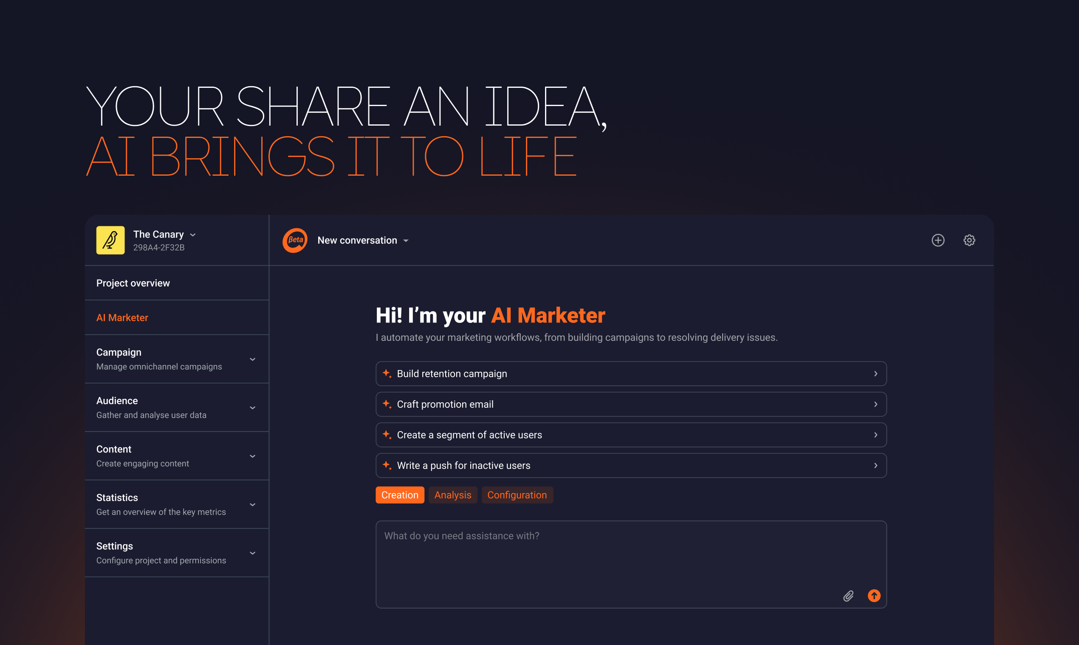Attach a file with paperclip icon
This screenshot has width=1079, height=645.
[x=848, y=595]
